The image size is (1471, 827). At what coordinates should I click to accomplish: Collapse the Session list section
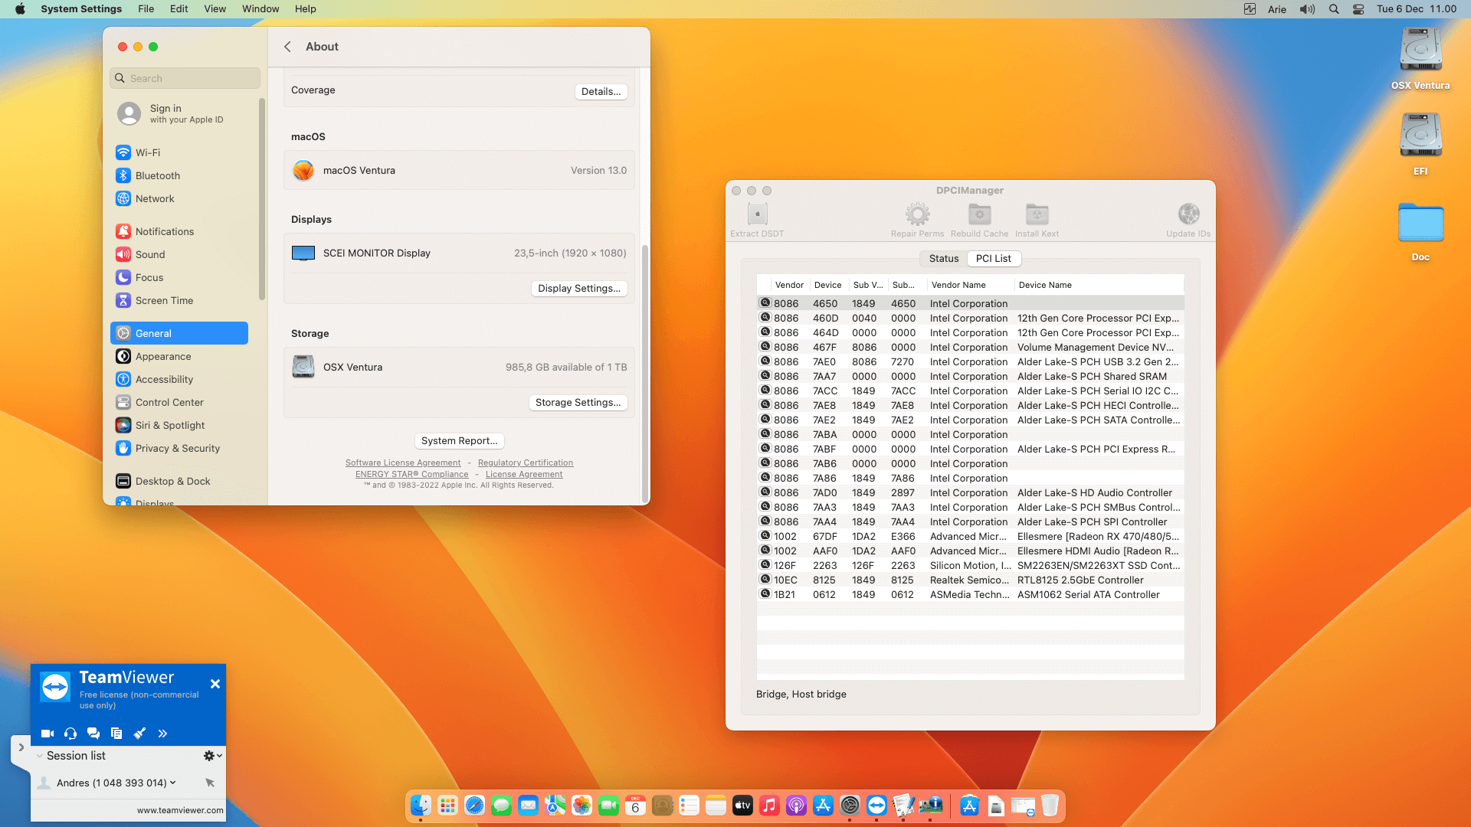(x=40, y=756)
